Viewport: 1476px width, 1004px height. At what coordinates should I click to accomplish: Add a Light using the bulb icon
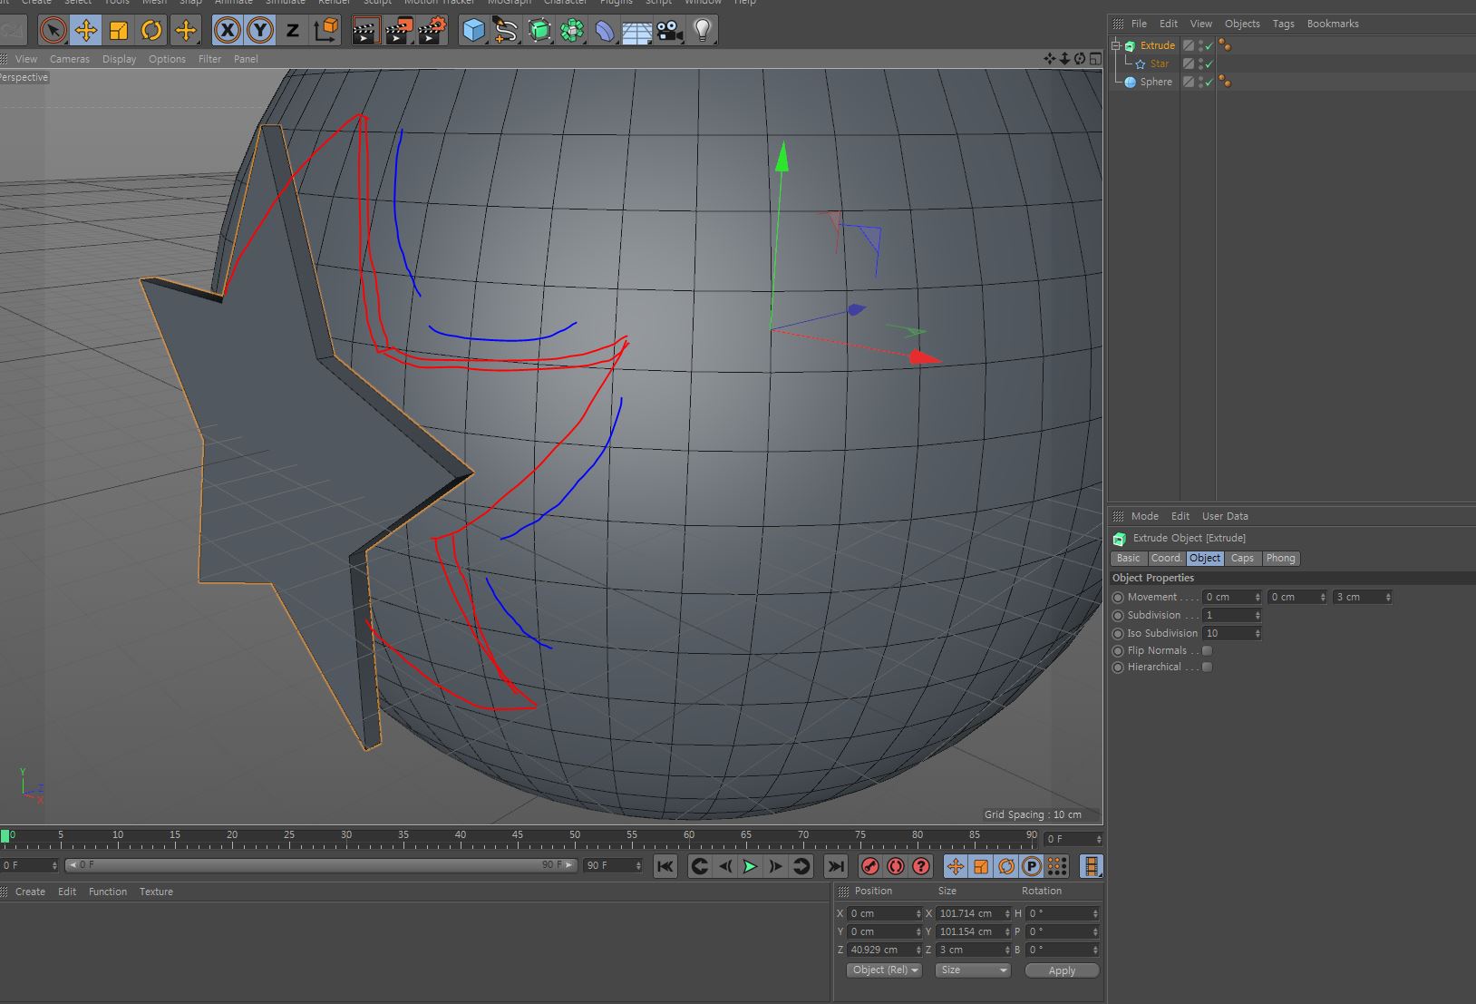[702, 31]
